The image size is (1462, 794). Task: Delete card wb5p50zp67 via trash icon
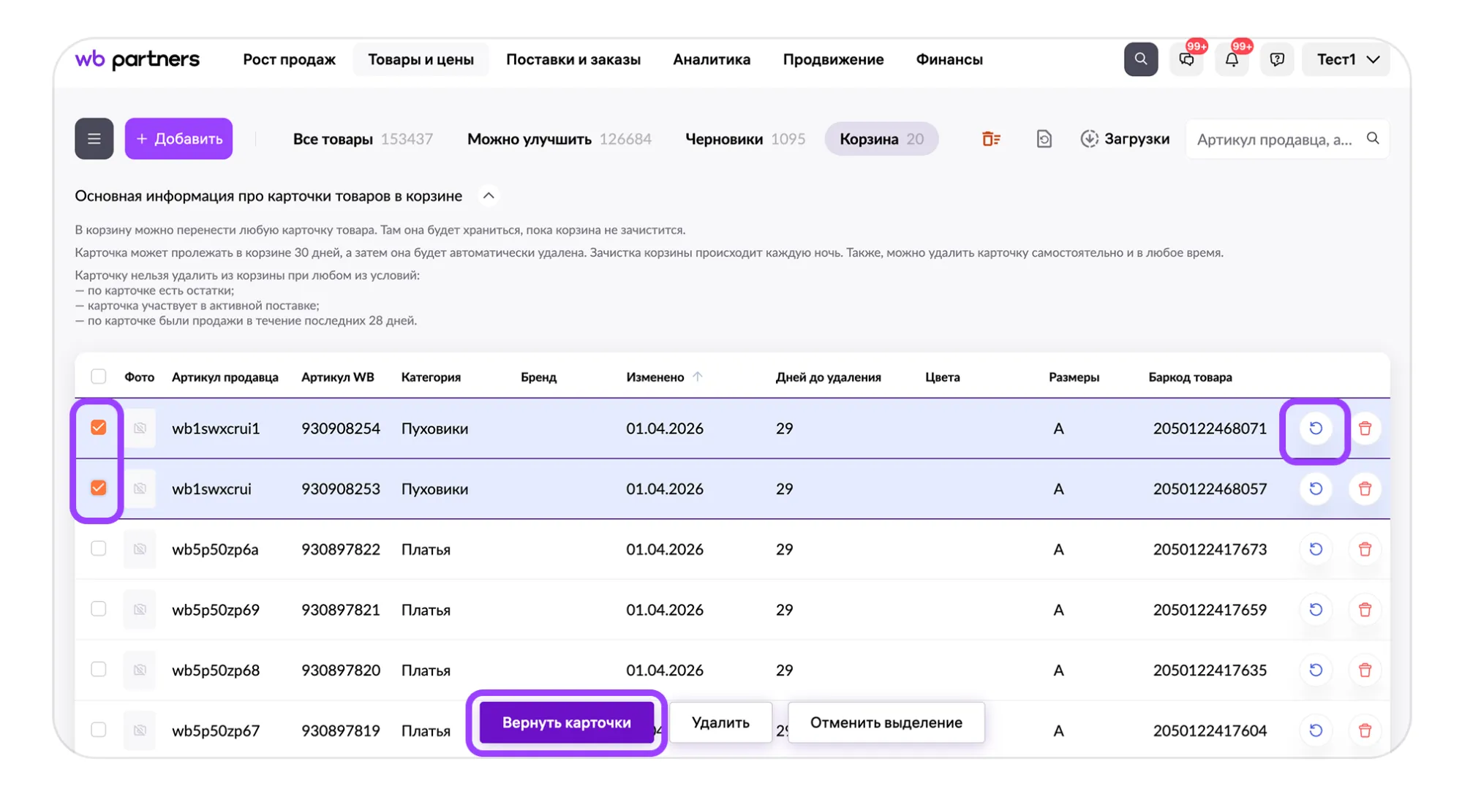(x=1364, y=730)
